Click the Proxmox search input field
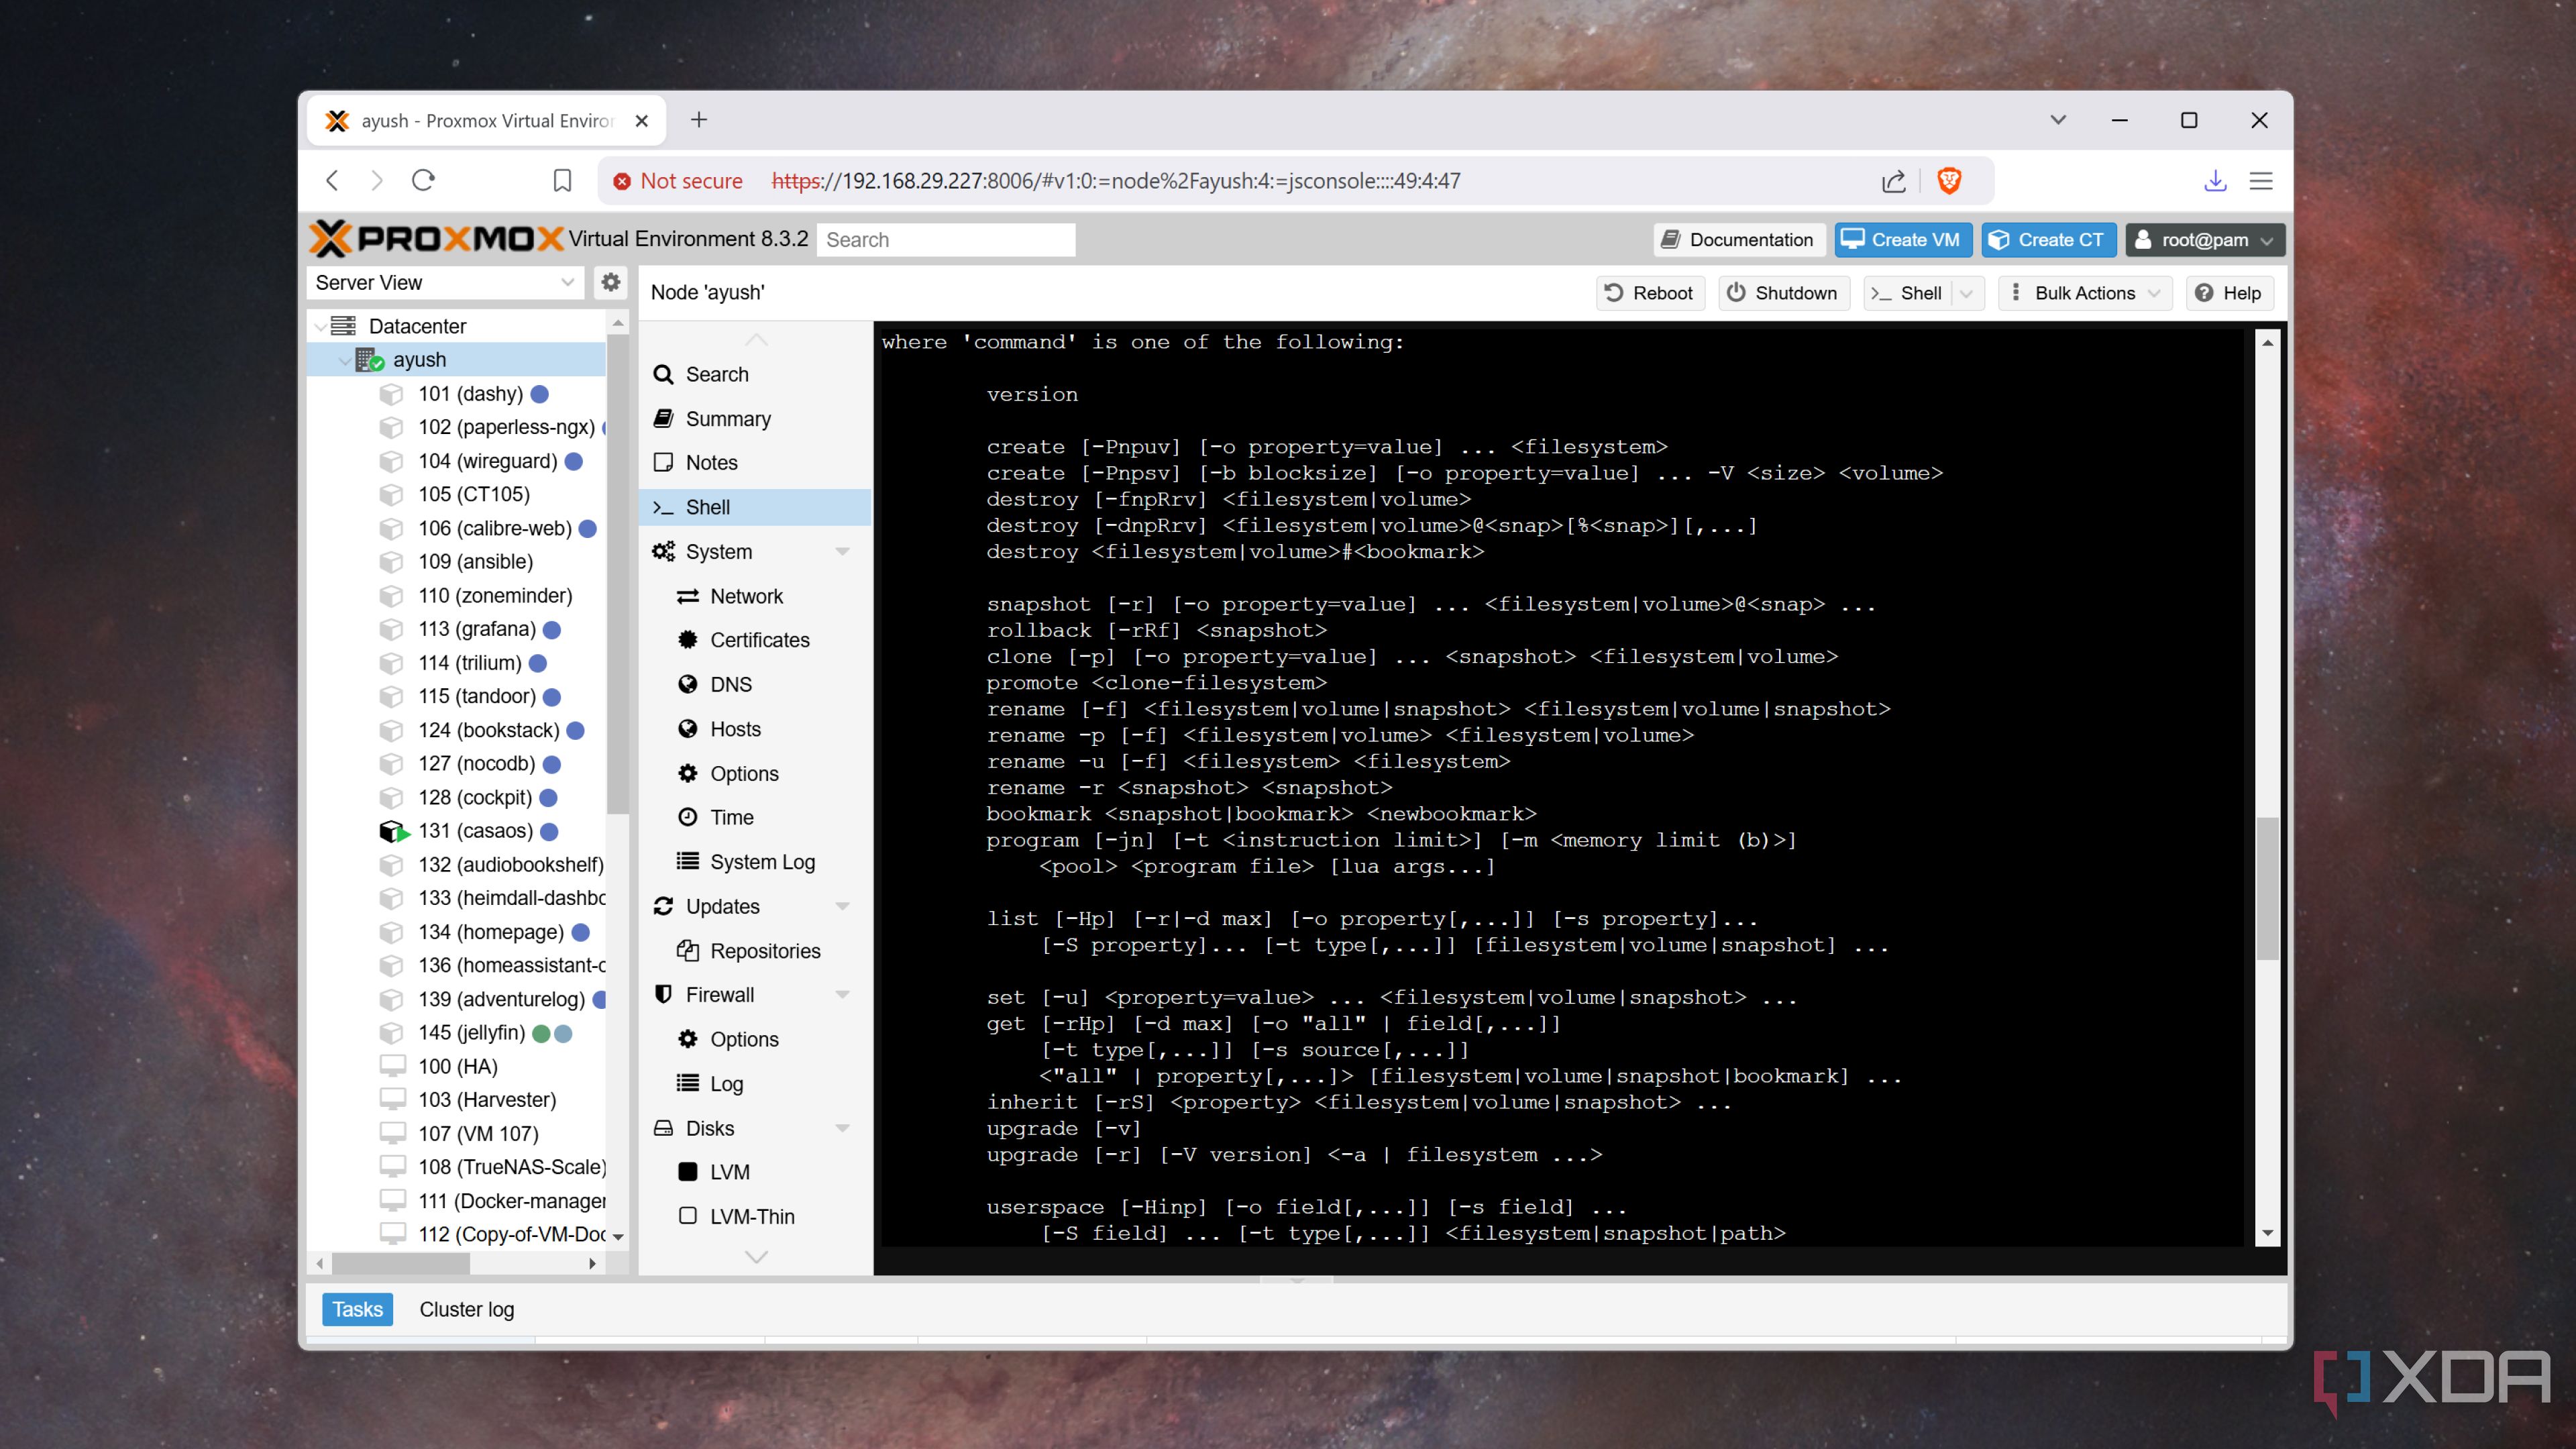2576x1449 pixels. (945, 240)
